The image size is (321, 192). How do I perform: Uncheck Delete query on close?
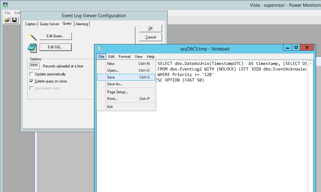[31, 81]
